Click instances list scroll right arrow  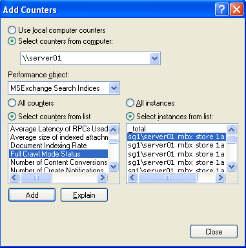[x=220, y=178]
